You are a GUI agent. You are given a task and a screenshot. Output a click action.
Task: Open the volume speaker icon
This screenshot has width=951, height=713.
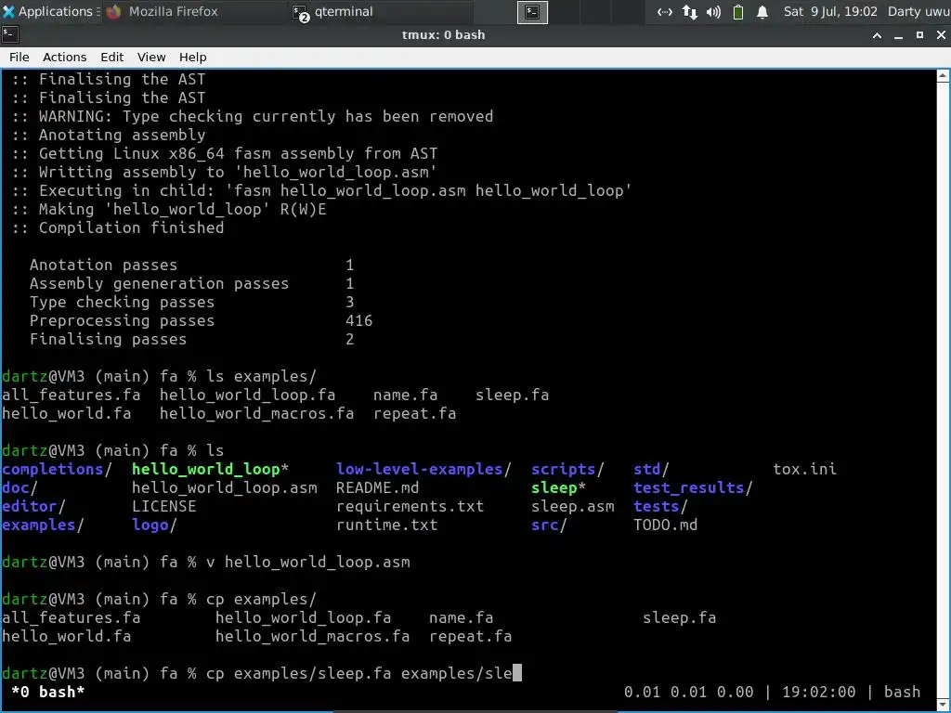point(714,12)
